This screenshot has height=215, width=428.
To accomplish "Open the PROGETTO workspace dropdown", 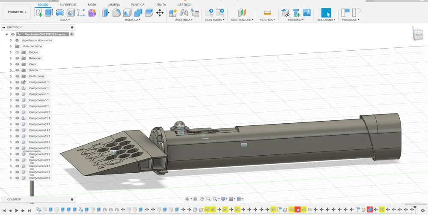I will (17, 12).
